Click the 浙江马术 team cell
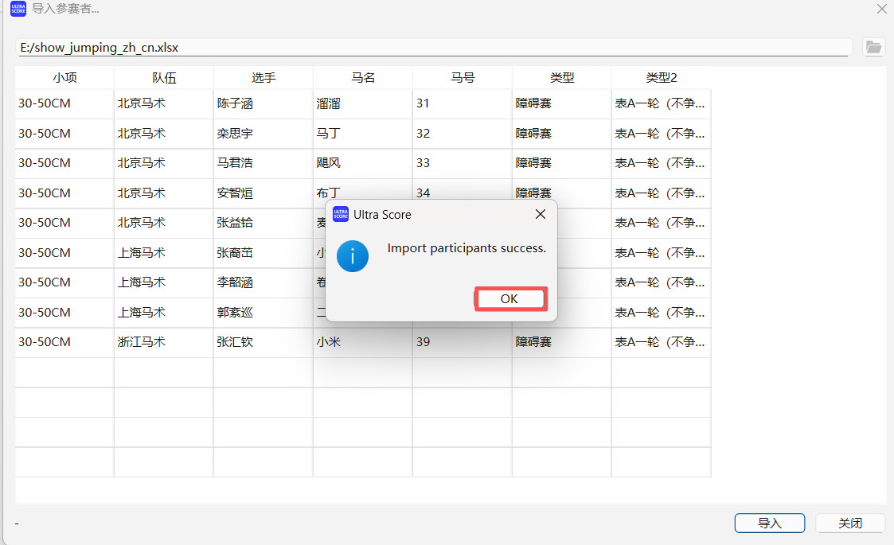 pyautogui.click(x=163, y=342)
